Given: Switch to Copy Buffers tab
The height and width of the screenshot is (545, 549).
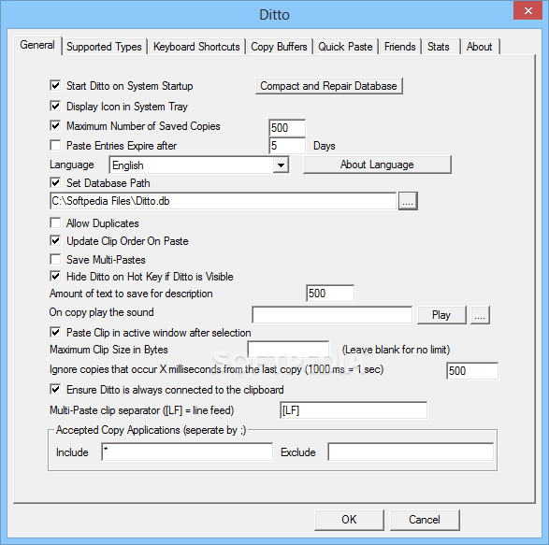Looking at the screenshot, I should point(279,47).
